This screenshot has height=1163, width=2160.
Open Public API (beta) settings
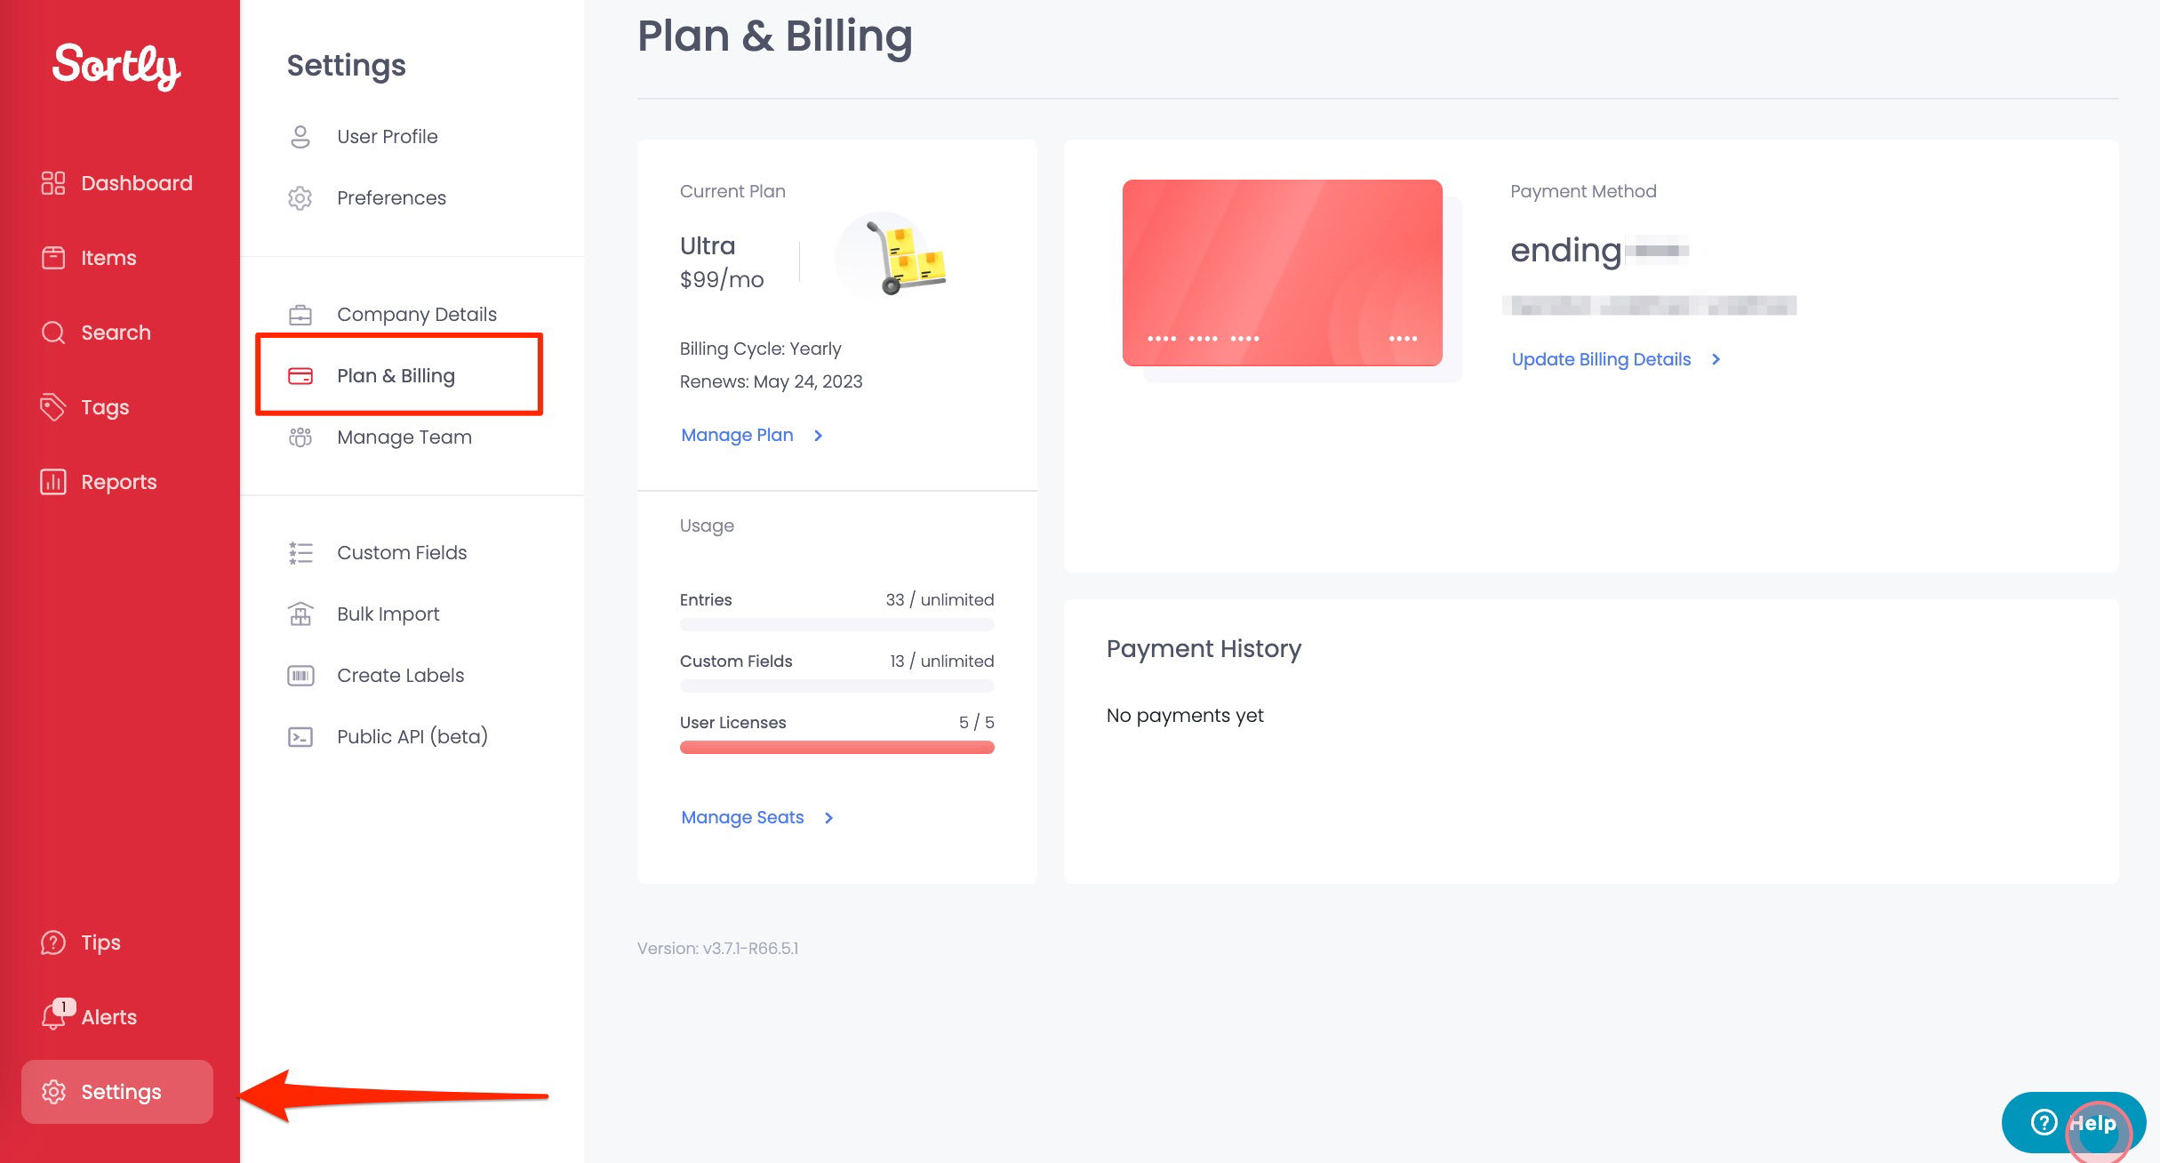(x=412, y=736)
